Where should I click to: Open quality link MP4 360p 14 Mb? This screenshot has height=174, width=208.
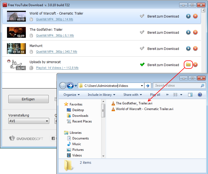pyautogui.click(x=55, y=19)
